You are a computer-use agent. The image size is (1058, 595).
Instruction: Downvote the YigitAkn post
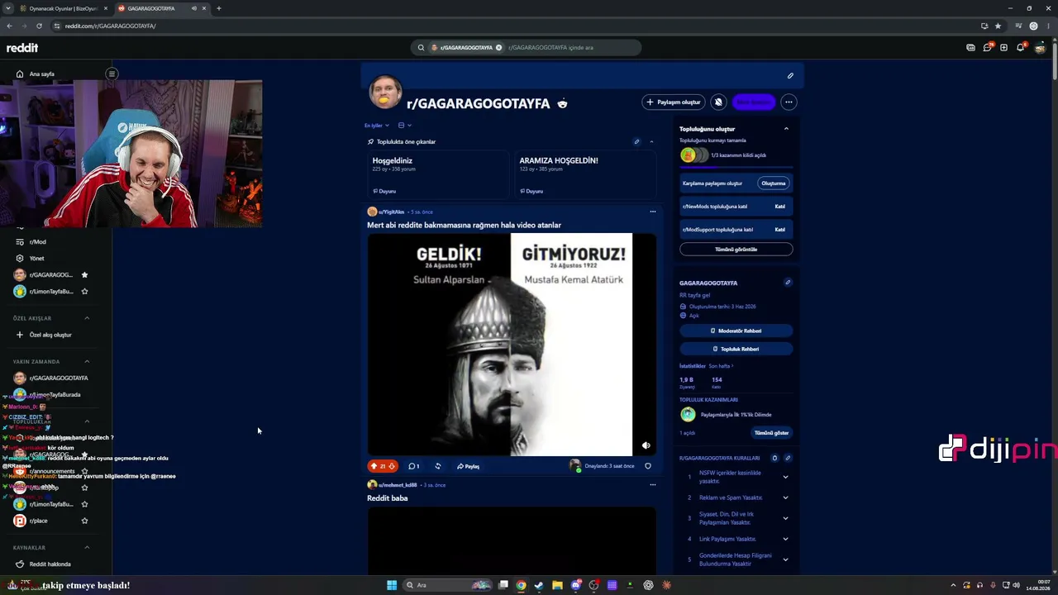[392, 466]
